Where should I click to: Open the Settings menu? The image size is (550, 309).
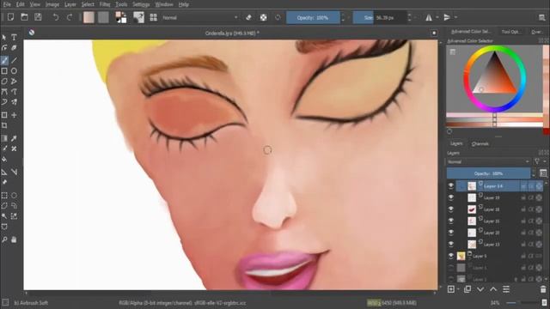[141, 4]
